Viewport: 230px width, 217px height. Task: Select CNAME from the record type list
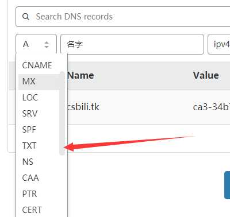(37, 65)
